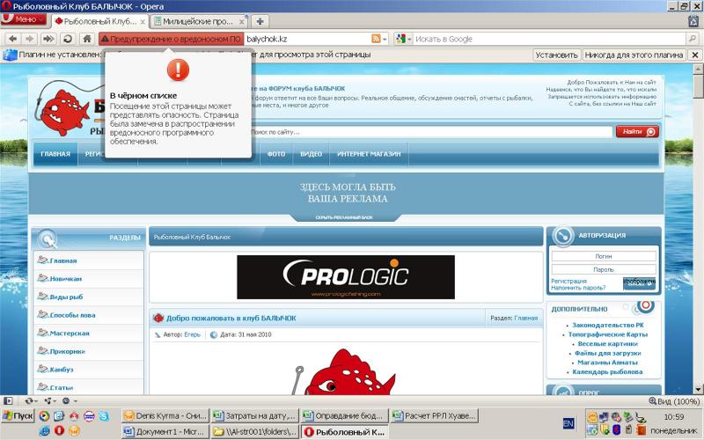The image size is (704, 440).
Task: Open the RSS feed icon in address bar
Action: pos(377,39)
